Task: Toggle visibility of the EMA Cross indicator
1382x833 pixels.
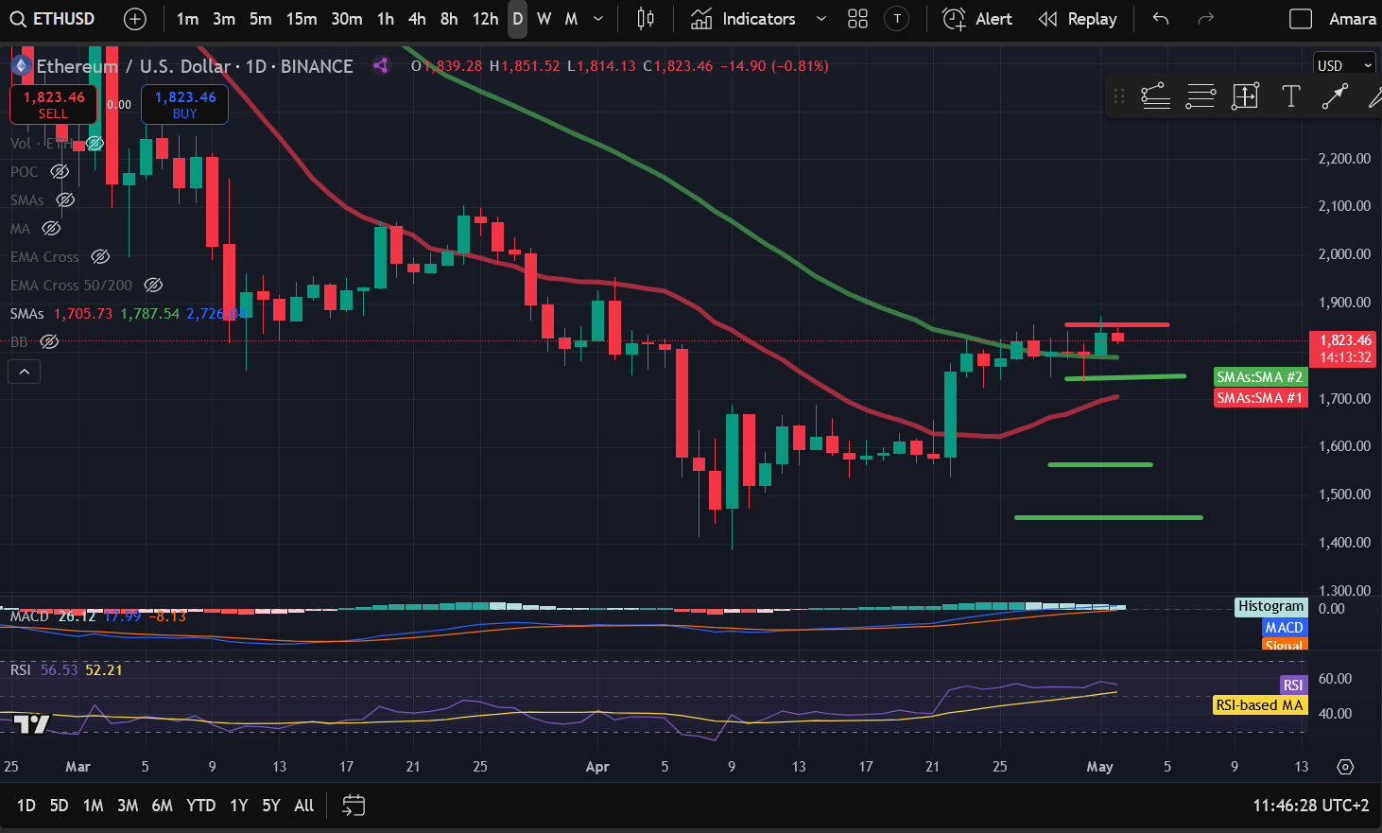Action: point(100,257)
